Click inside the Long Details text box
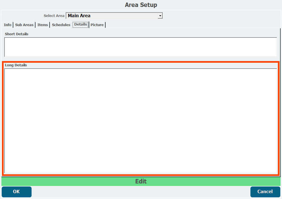282x199 pixels. click(141, 121)
